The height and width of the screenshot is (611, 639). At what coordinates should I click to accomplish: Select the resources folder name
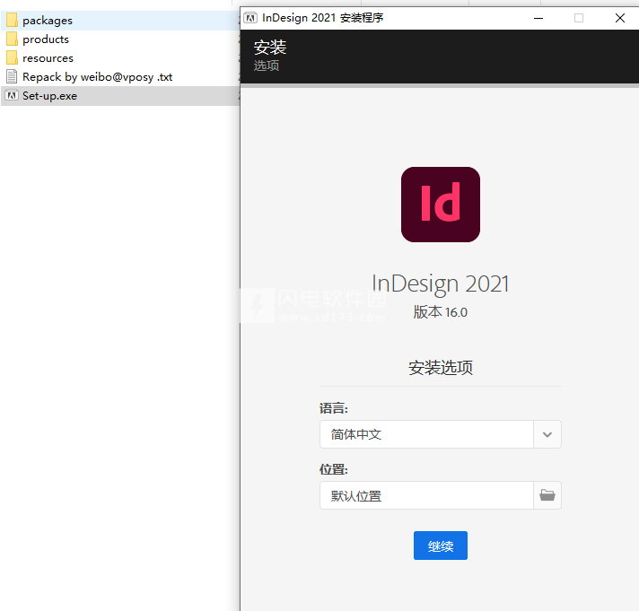48,58
